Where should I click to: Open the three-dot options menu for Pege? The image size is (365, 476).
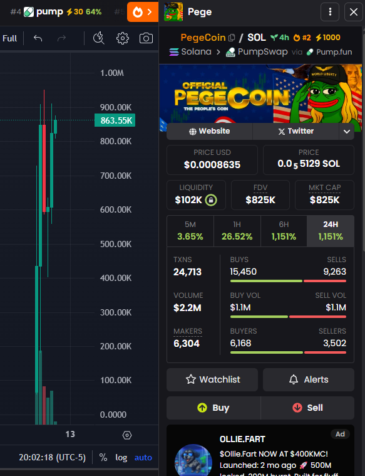330,12
